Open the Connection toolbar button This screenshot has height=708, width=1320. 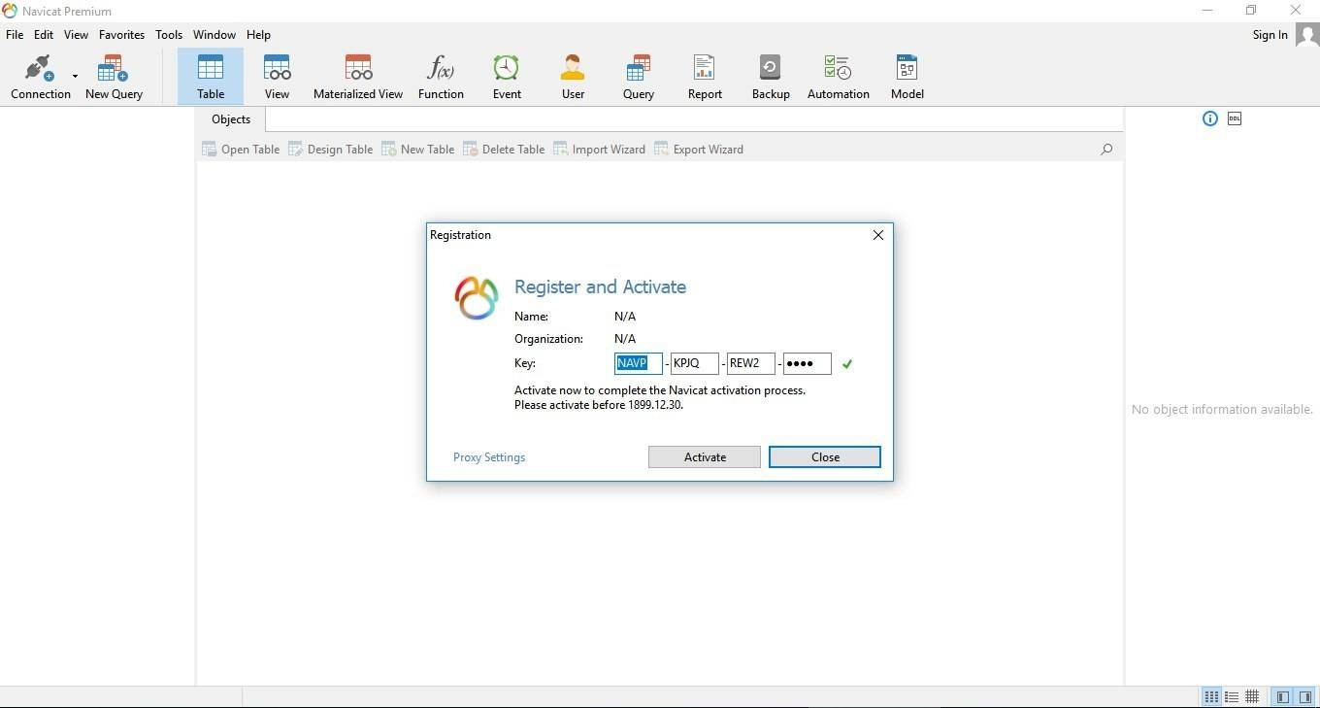(x=41, y=78)
